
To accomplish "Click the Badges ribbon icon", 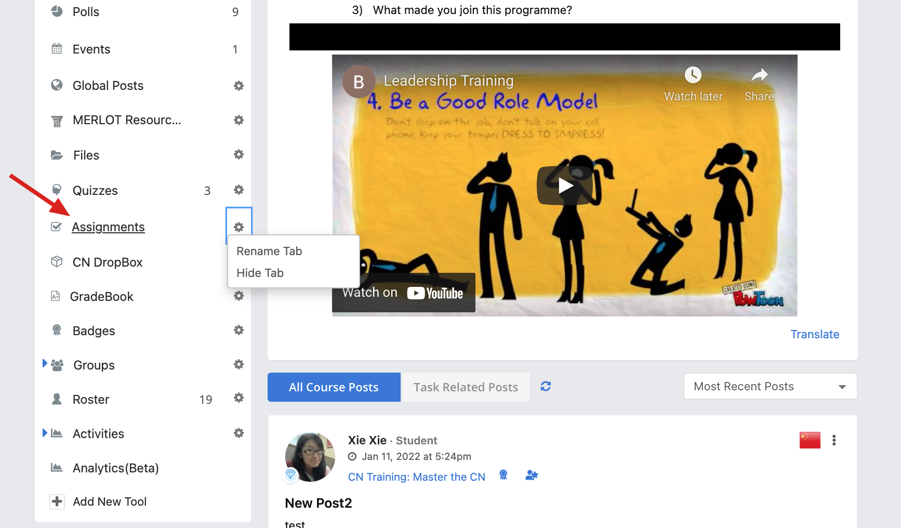I will (x=57, y=330).
